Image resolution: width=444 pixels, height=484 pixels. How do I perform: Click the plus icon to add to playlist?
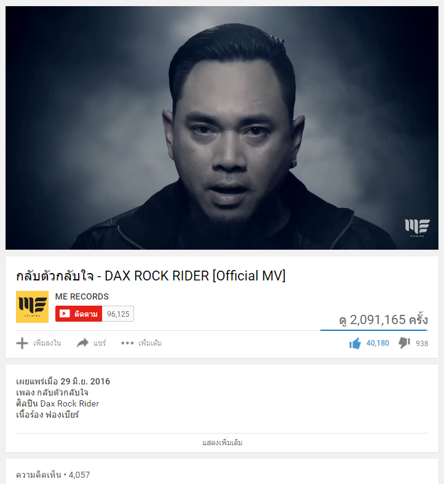click(x=22, y=343)
